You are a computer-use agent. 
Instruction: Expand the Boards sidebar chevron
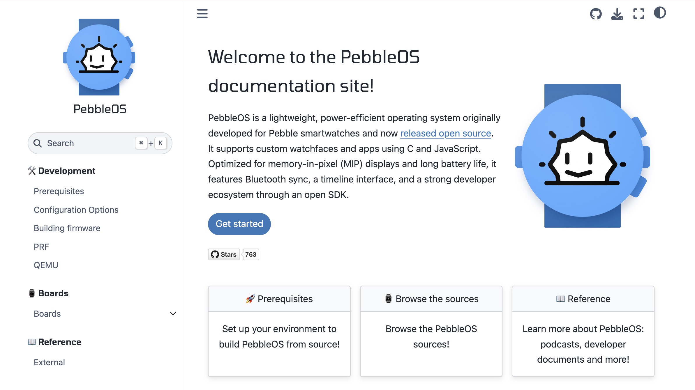173,314
